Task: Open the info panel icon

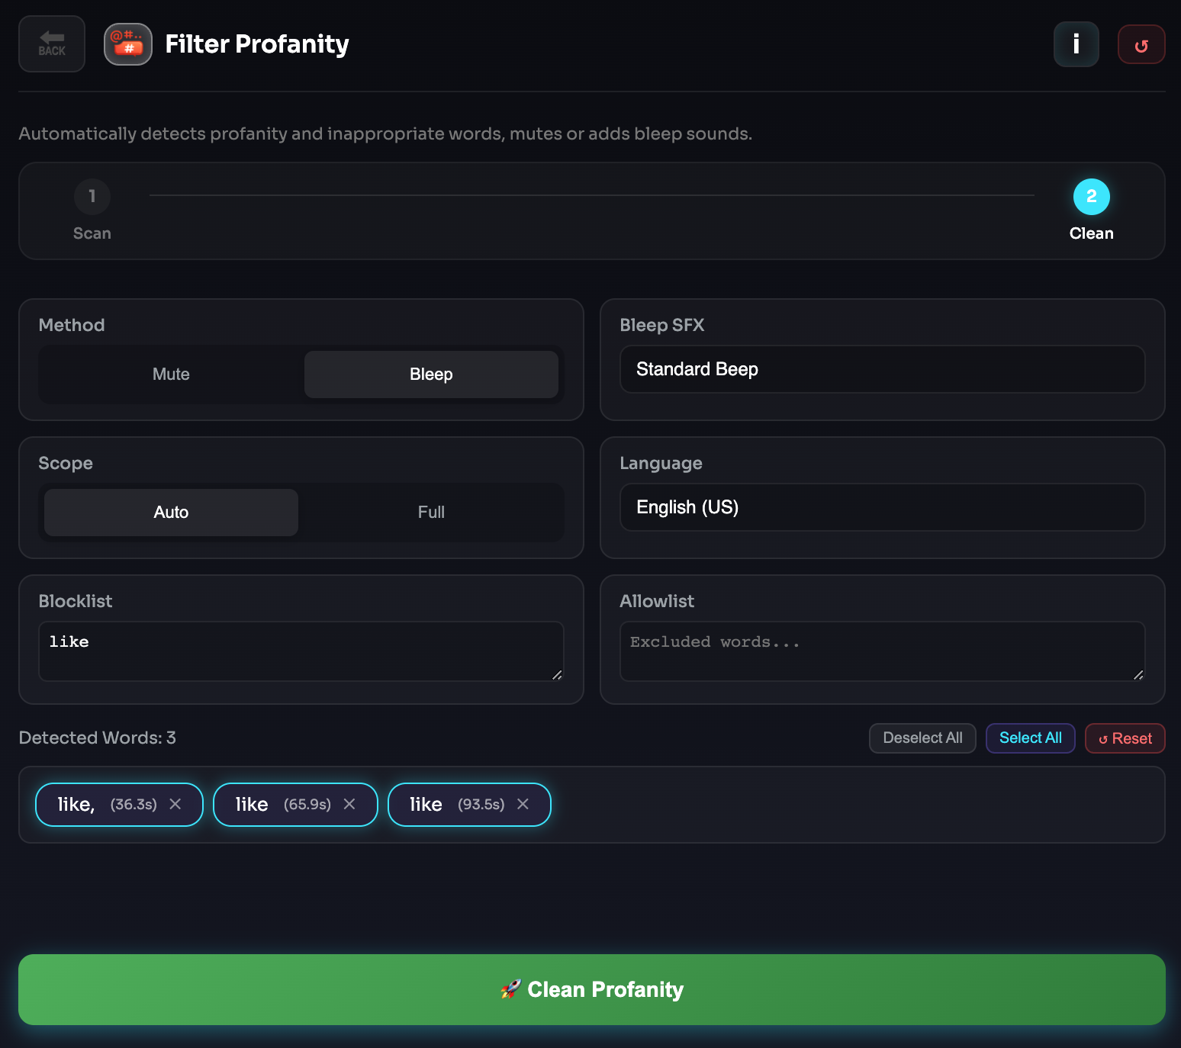Action: point(1076,44)
